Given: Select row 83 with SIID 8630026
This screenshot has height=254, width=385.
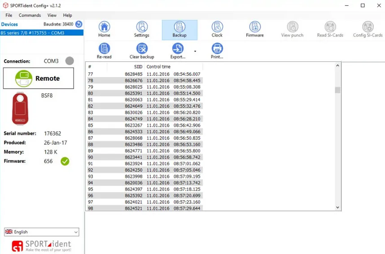Looking at the screenshot, I should (x=145, y=112).
